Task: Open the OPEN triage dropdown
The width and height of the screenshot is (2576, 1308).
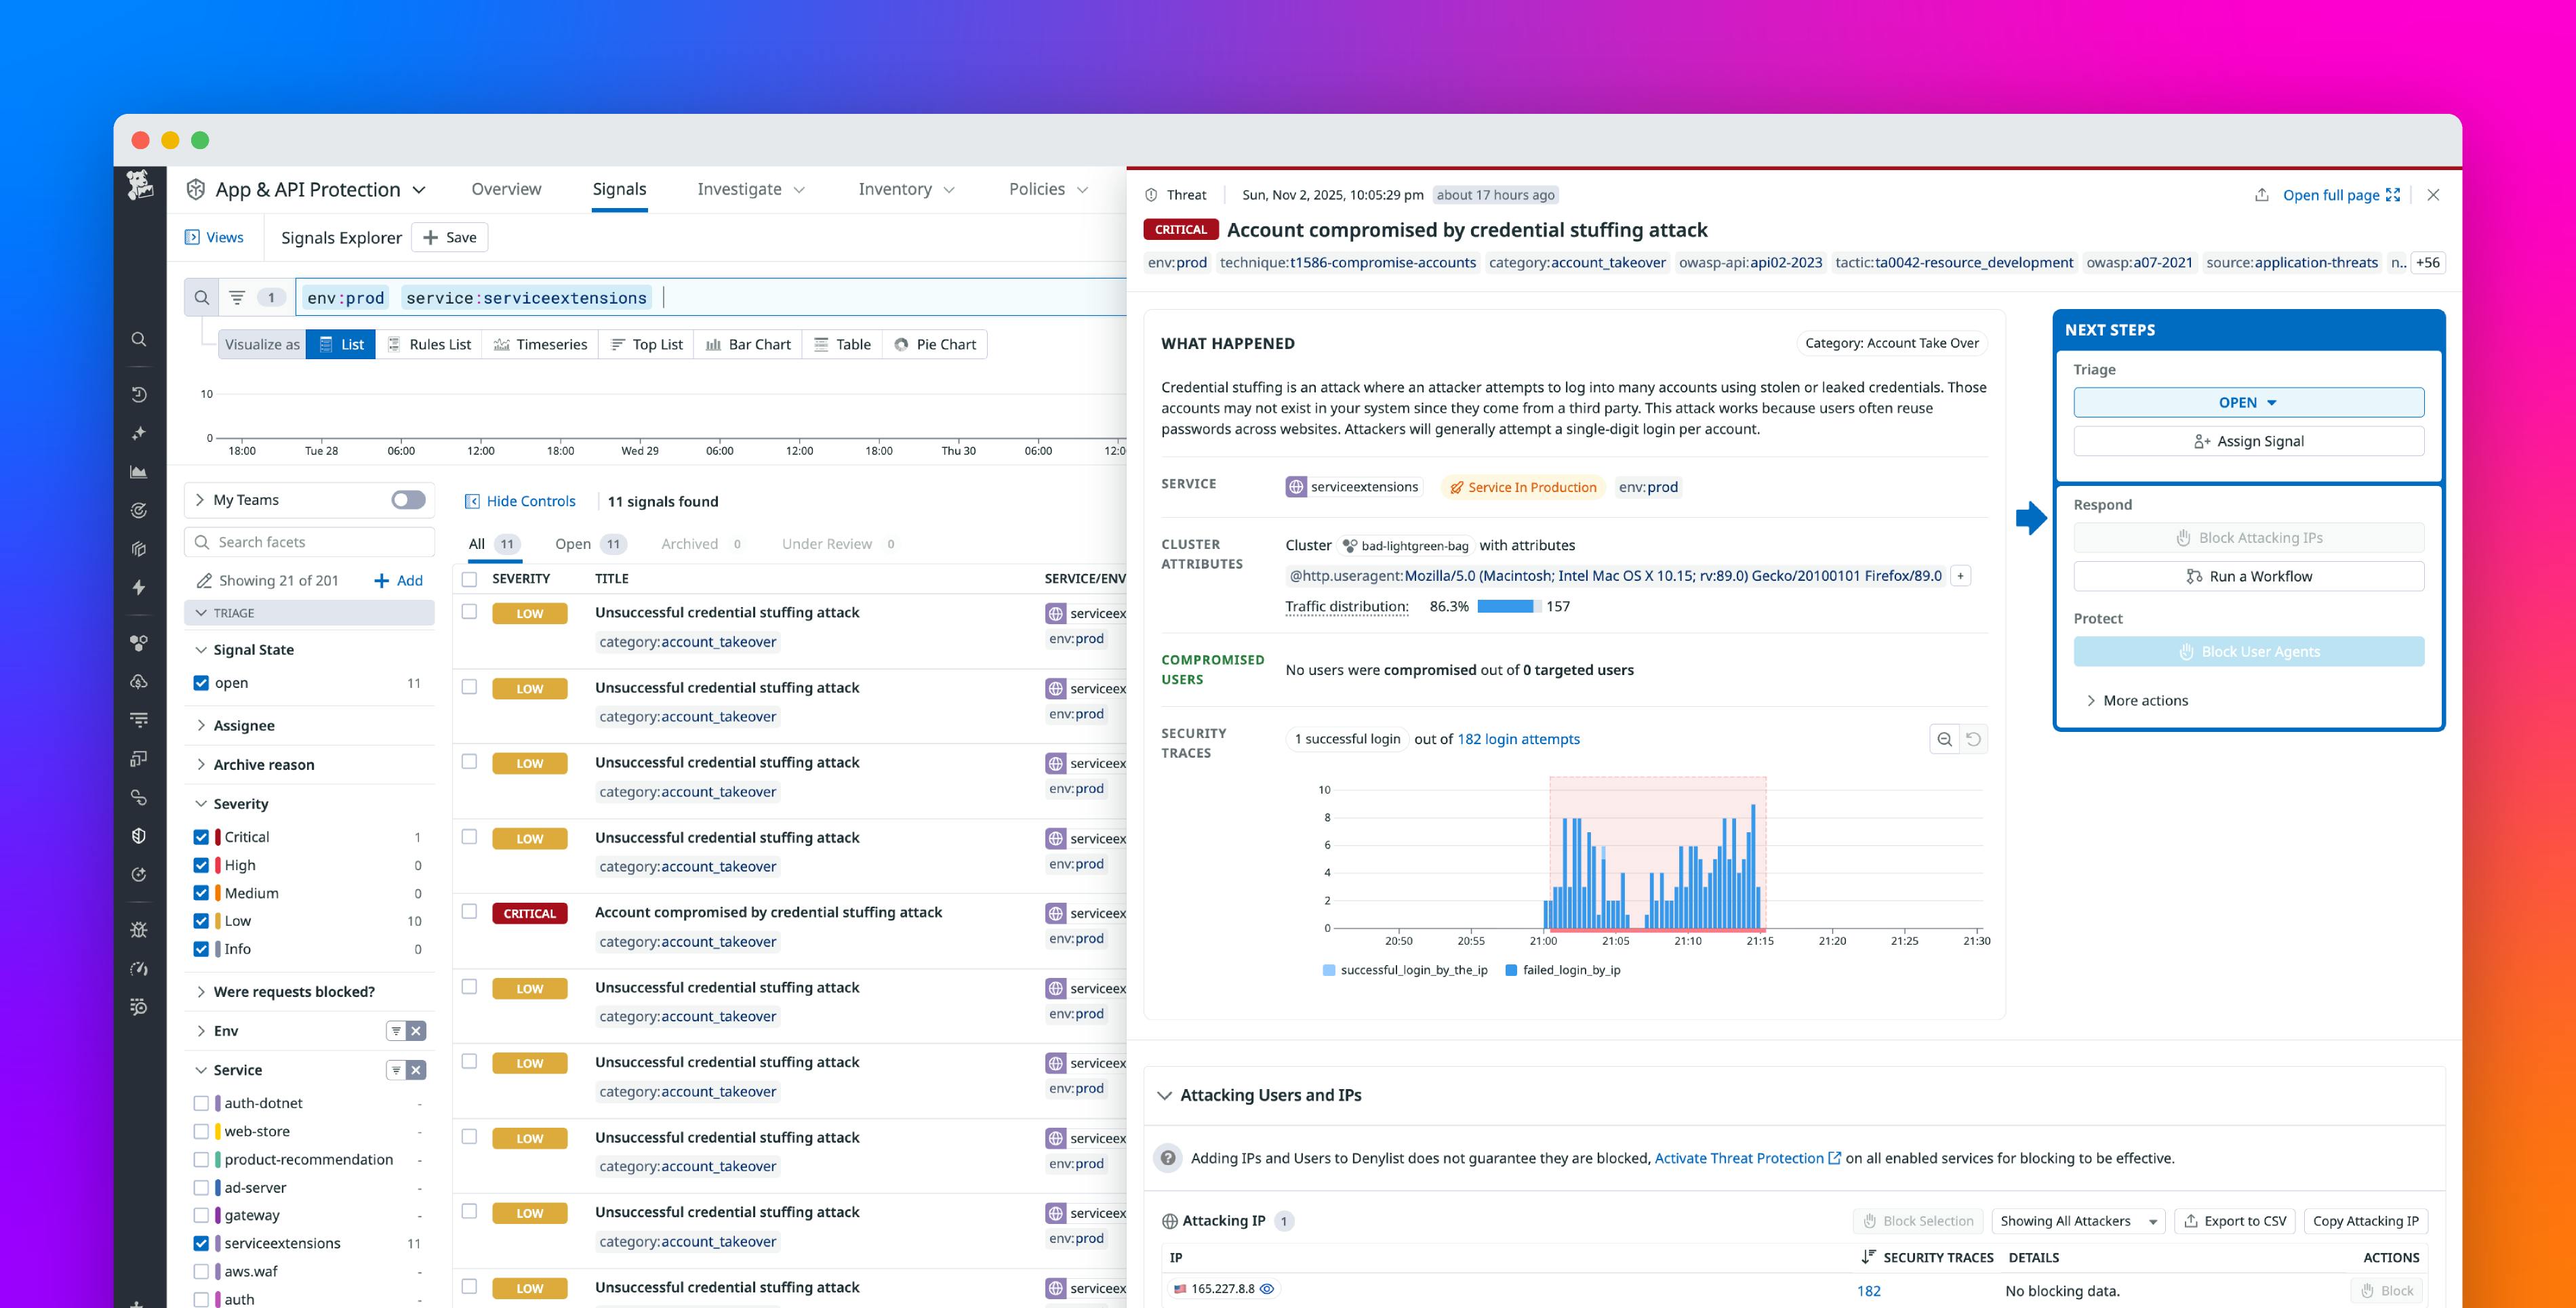Action: [x=2247, y=402]
